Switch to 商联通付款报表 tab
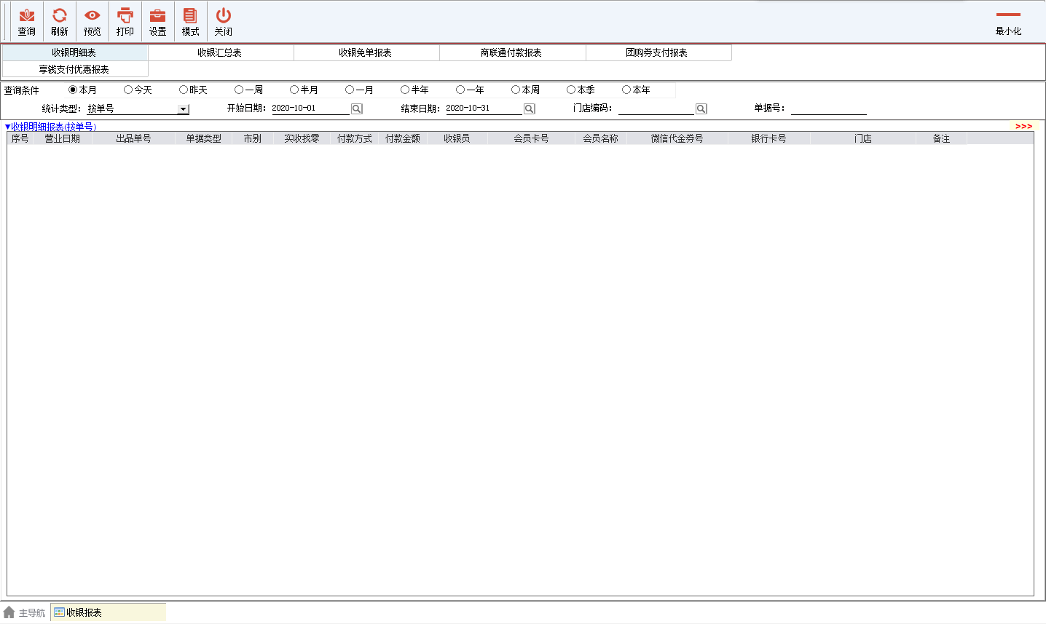Screen dimensions: 1046x624 (x=511, y=52)
